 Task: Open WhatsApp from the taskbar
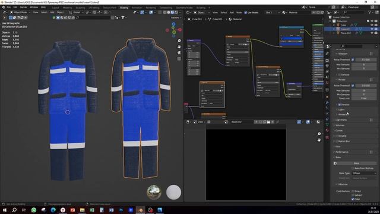tap(34, 210)
